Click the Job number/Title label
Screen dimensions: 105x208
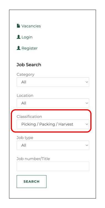pyautogui.click(x=33, y=159)
